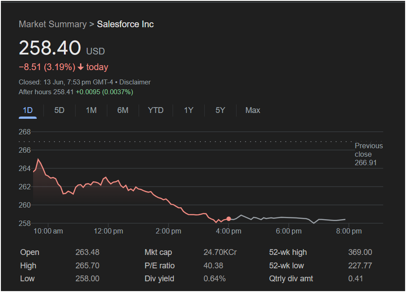This screenshot has height=292, width=406.
Task: Click the Open label in stats
Action: pyautogui.click(x=30, y=252)
